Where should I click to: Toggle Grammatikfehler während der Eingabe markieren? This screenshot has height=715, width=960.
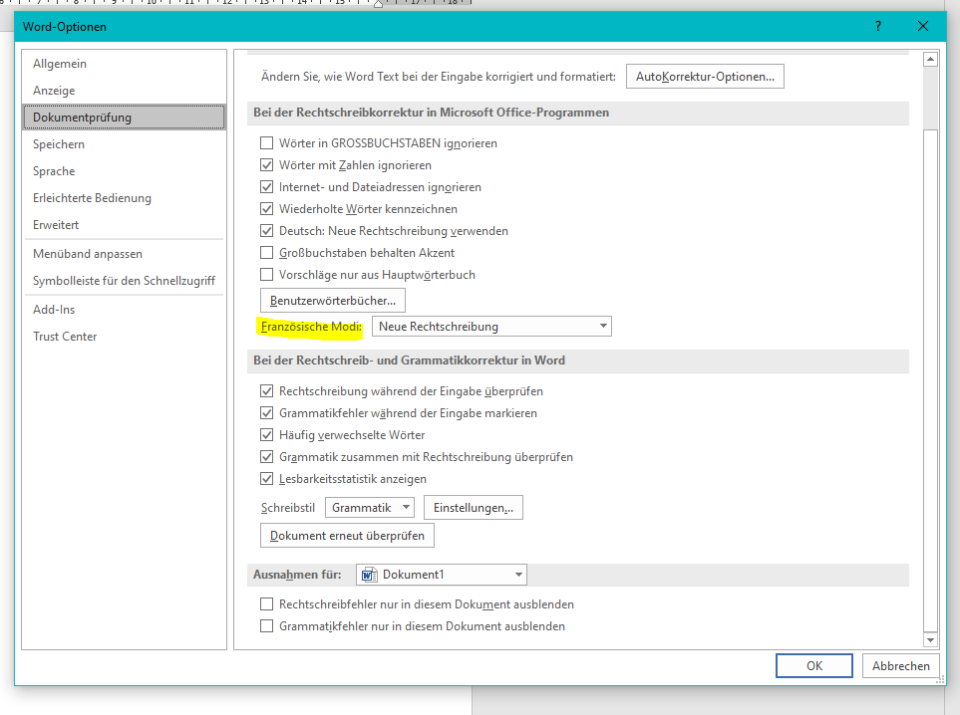266,413
